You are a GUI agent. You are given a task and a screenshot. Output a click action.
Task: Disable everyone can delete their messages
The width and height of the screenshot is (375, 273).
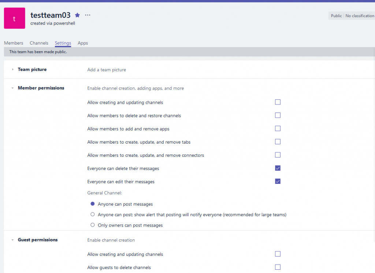278,168
